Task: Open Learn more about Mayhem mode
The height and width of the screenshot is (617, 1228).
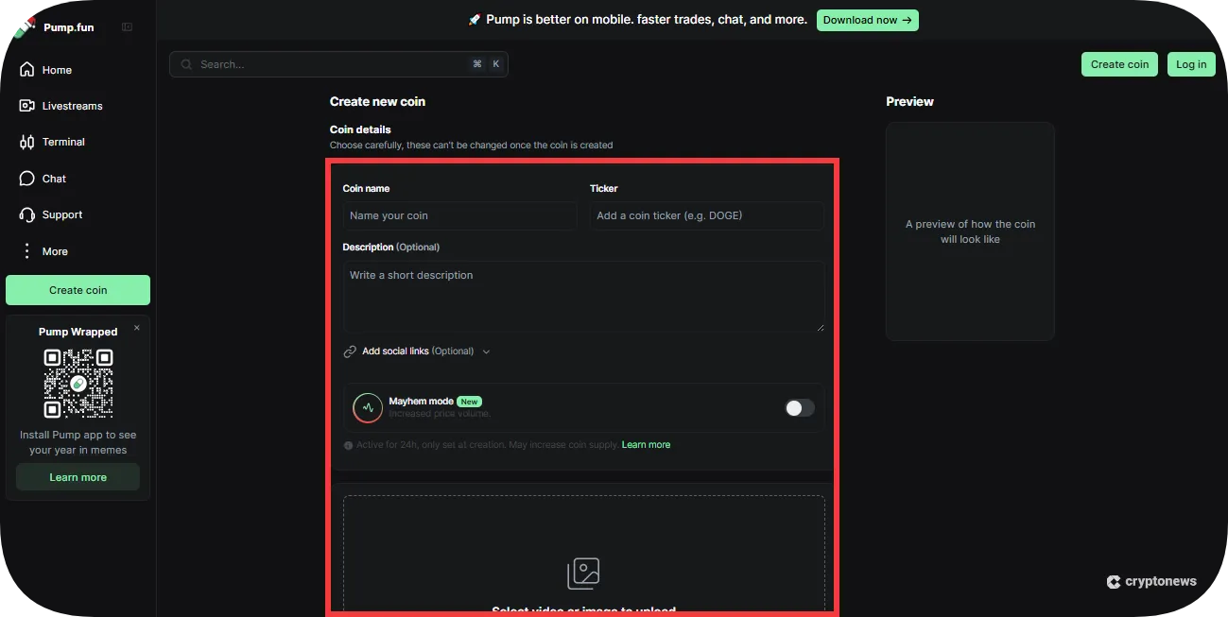Action: coord(646,444)
